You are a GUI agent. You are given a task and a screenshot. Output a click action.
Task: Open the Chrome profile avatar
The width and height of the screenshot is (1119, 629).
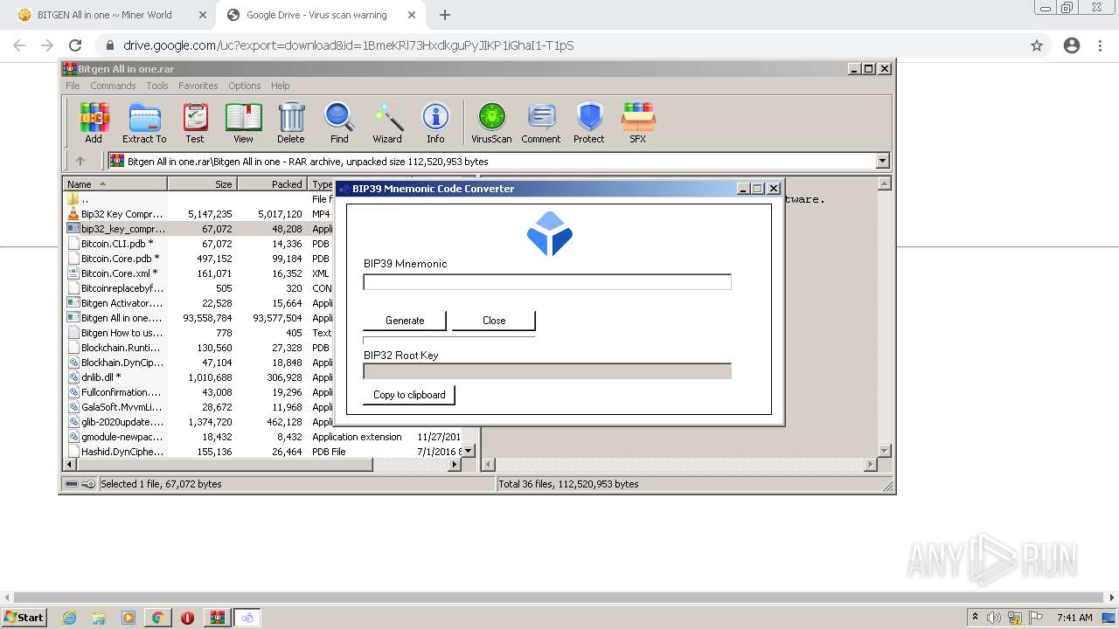coord(1072,45)
